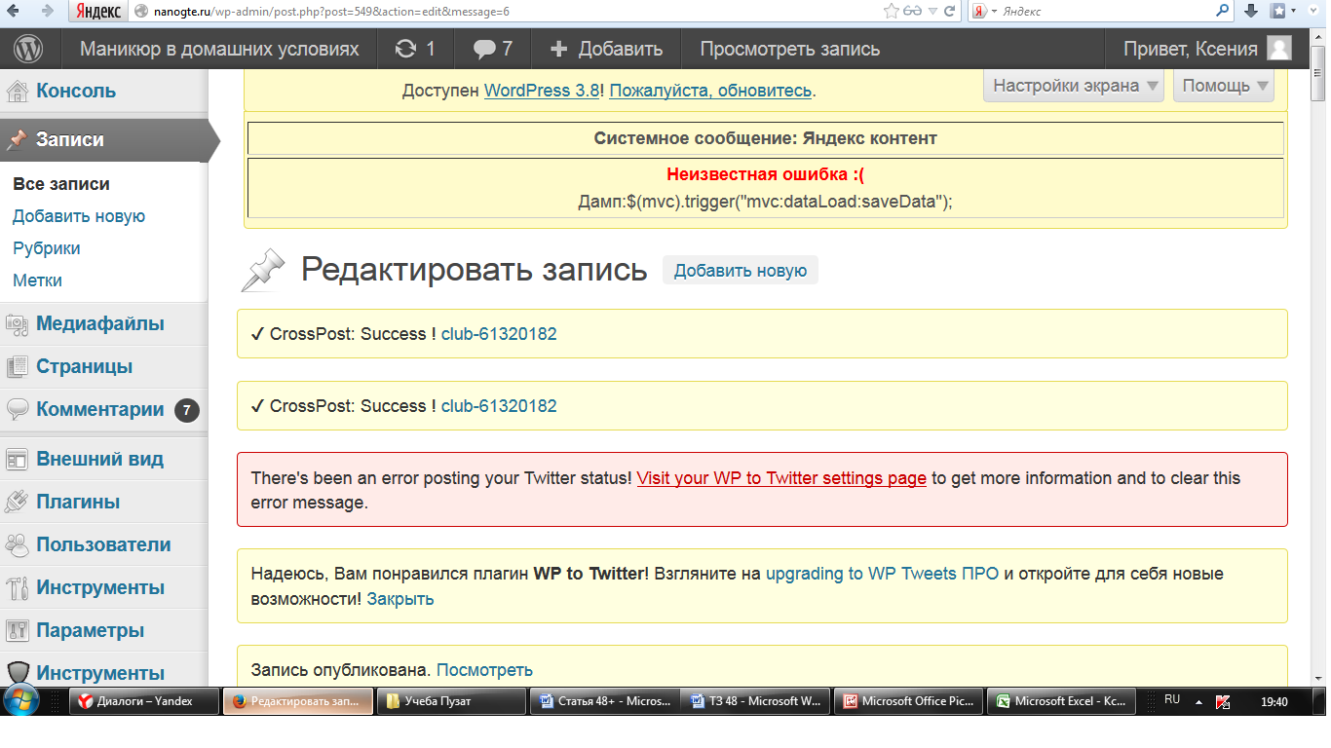Open the address bar history dropdown arrow
1331x748 pixels.
pos(933,12)
